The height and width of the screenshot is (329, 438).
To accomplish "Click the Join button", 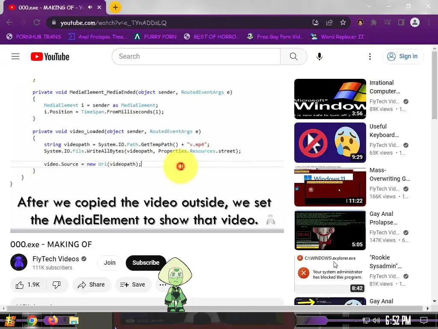I will tap(109, 263).
